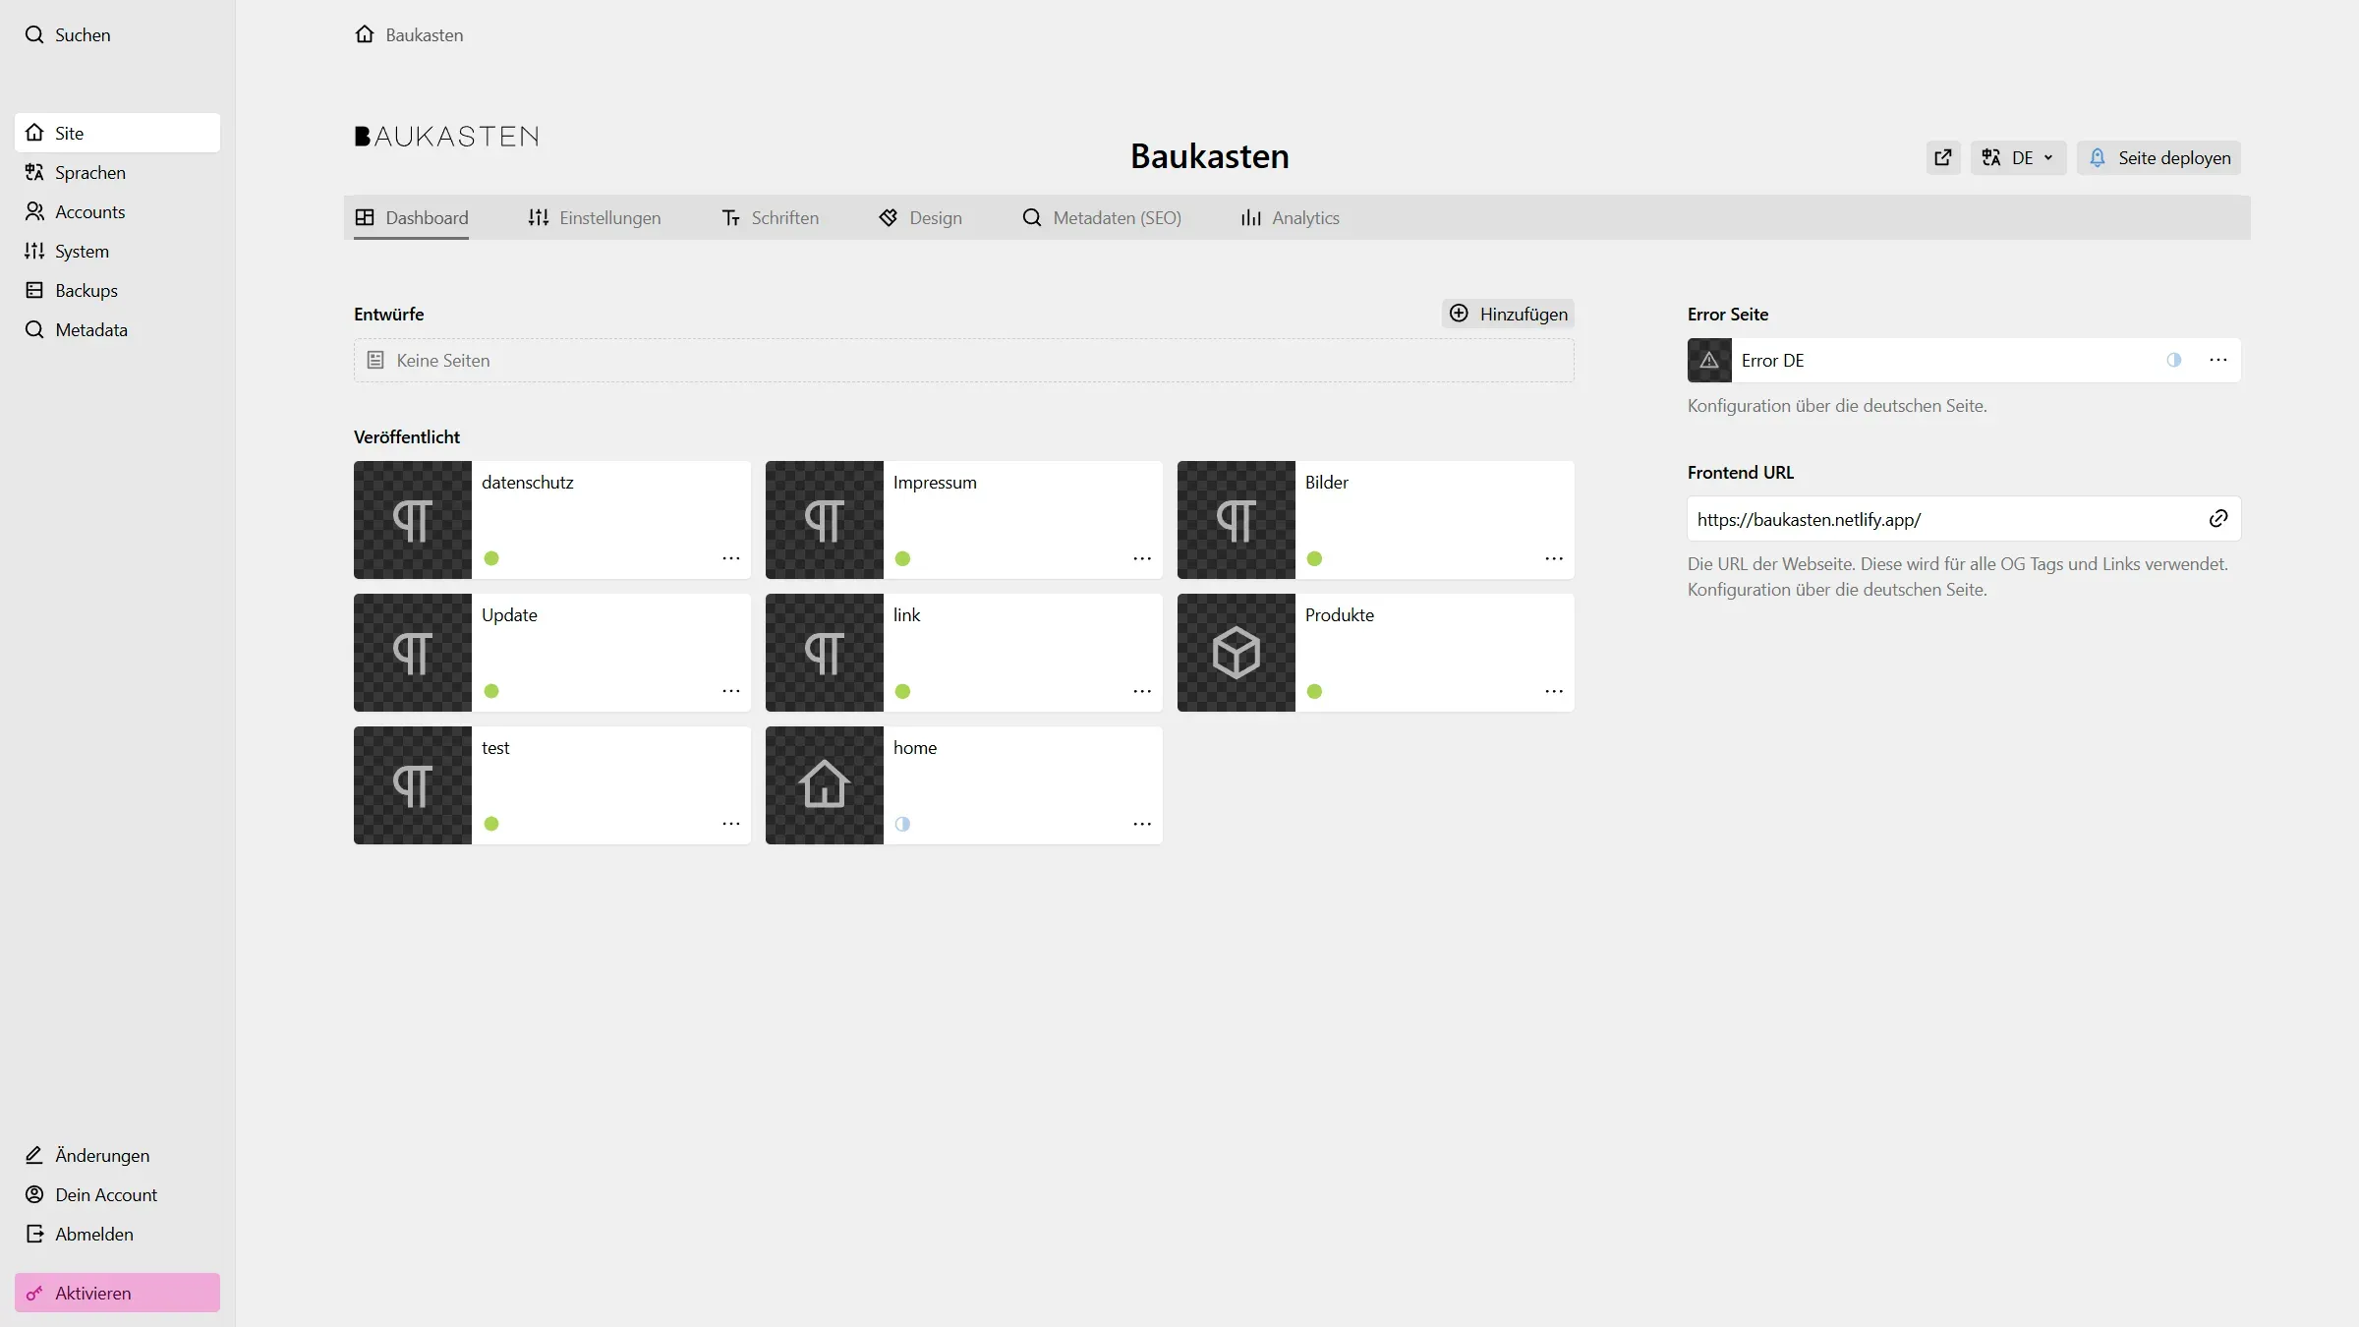The image size is (2359, 1327).
Task: Open the options menu on the Bilder page
Action: (1553, 558)
